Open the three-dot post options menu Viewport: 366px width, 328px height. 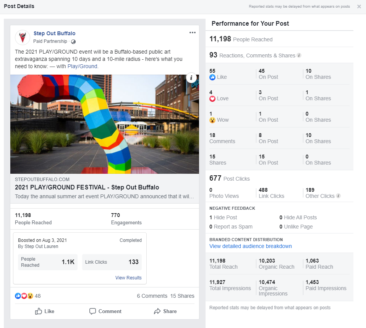click(192, 33)
